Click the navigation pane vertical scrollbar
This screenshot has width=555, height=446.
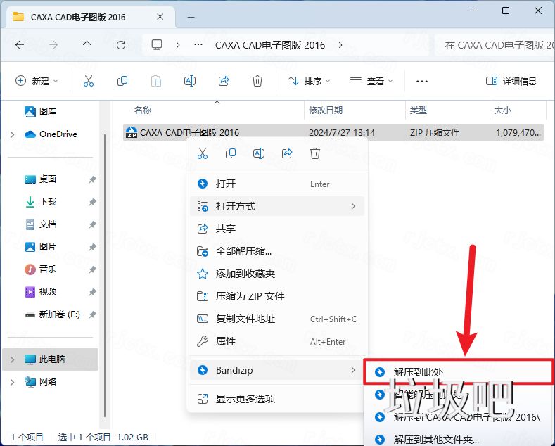(x=105, y=275)
